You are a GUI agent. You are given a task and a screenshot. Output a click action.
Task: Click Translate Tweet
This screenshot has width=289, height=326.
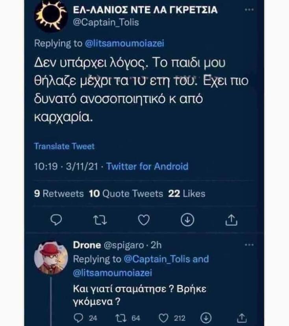click(64, 146)
